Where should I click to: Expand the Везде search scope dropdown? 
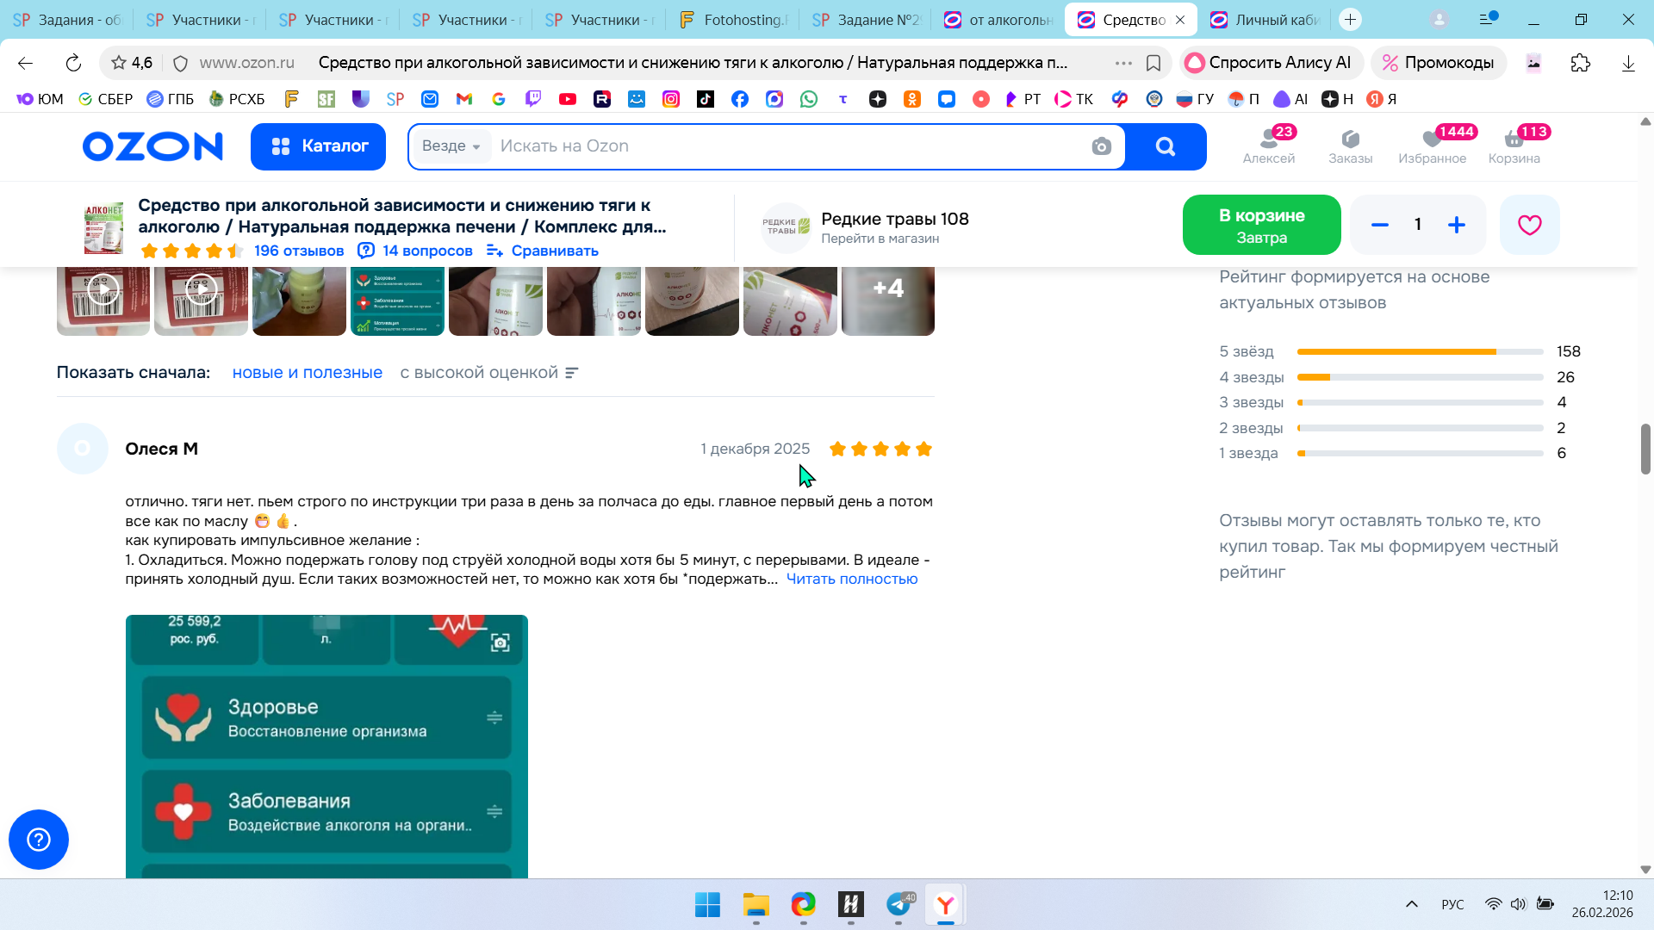coord(451,146)
